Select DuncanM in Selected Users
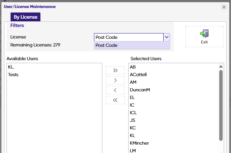The height and width of the screenshot is (153, 231). 140,90
